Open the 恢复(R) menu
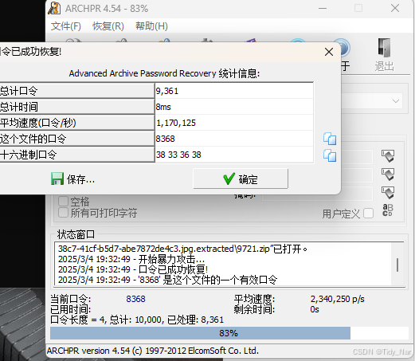This screenshot has width=415, height=361. [x=108, y=26]
